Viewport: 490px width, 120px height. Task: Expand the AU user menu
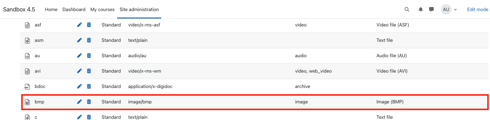pos(449,10)
